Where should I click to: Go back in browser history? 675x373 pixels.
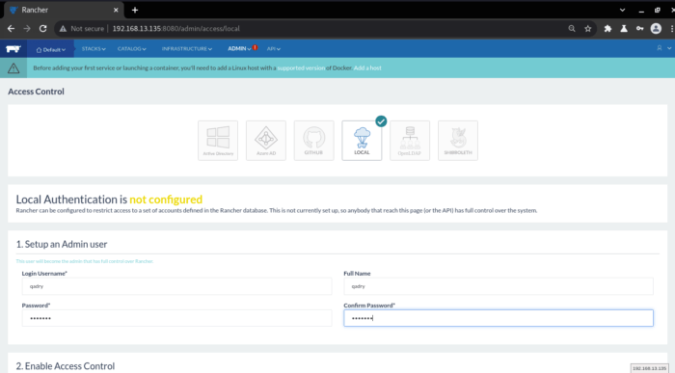11,28
